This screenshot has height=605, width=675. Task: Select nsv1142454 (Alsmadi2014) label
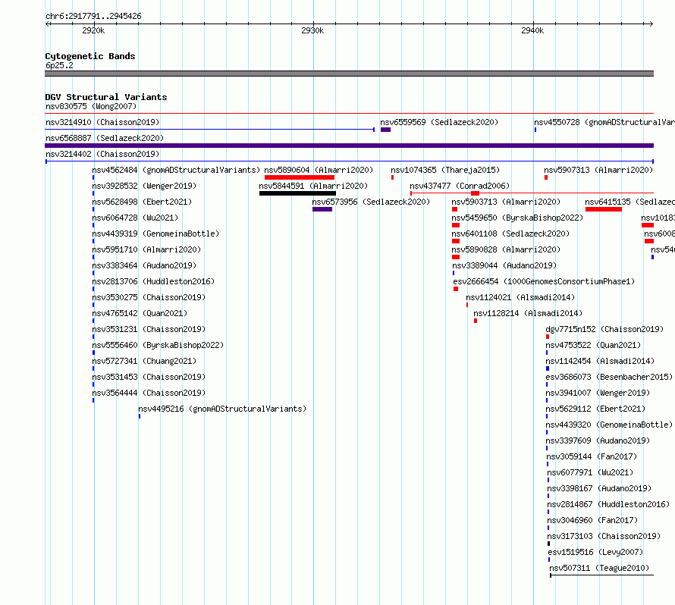pos(600,361)
